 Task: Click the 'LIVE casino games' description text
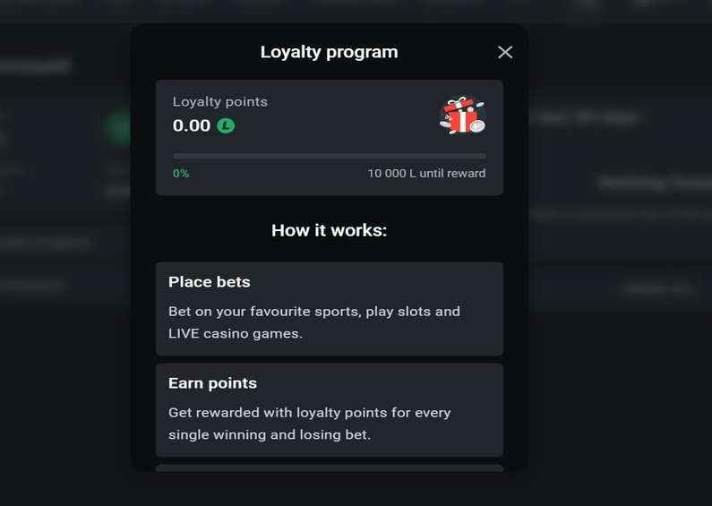[236, 333]
